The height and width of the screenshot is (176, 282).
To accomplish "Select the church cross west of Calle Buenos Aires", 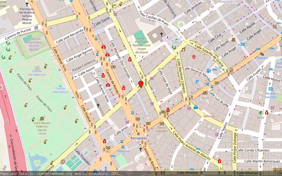I will coord(98,105).
